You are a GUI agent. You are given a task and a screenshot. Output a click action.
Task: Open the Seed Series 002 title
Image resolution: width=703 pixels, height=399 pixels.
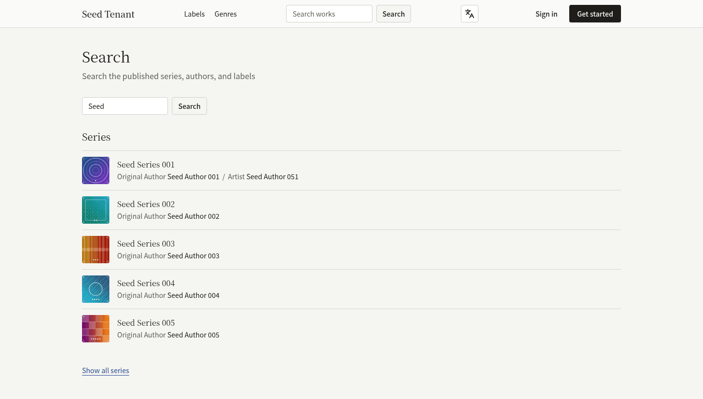click(x=146, y=204)
